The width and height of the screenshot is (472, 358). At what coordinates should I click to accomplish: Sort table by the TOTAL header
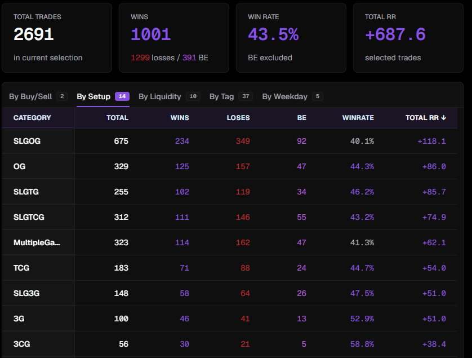point(117,118)
